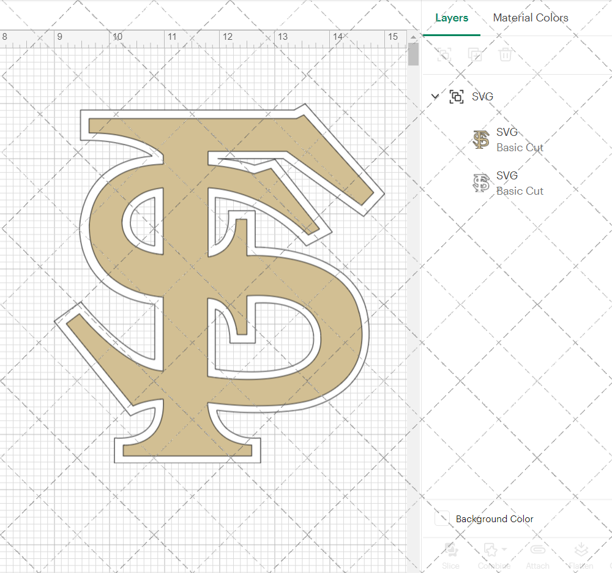The width and height of the screenshot is (612, 573).
Task: Switch to the Layers tab
Action: (x=452, y=18)
